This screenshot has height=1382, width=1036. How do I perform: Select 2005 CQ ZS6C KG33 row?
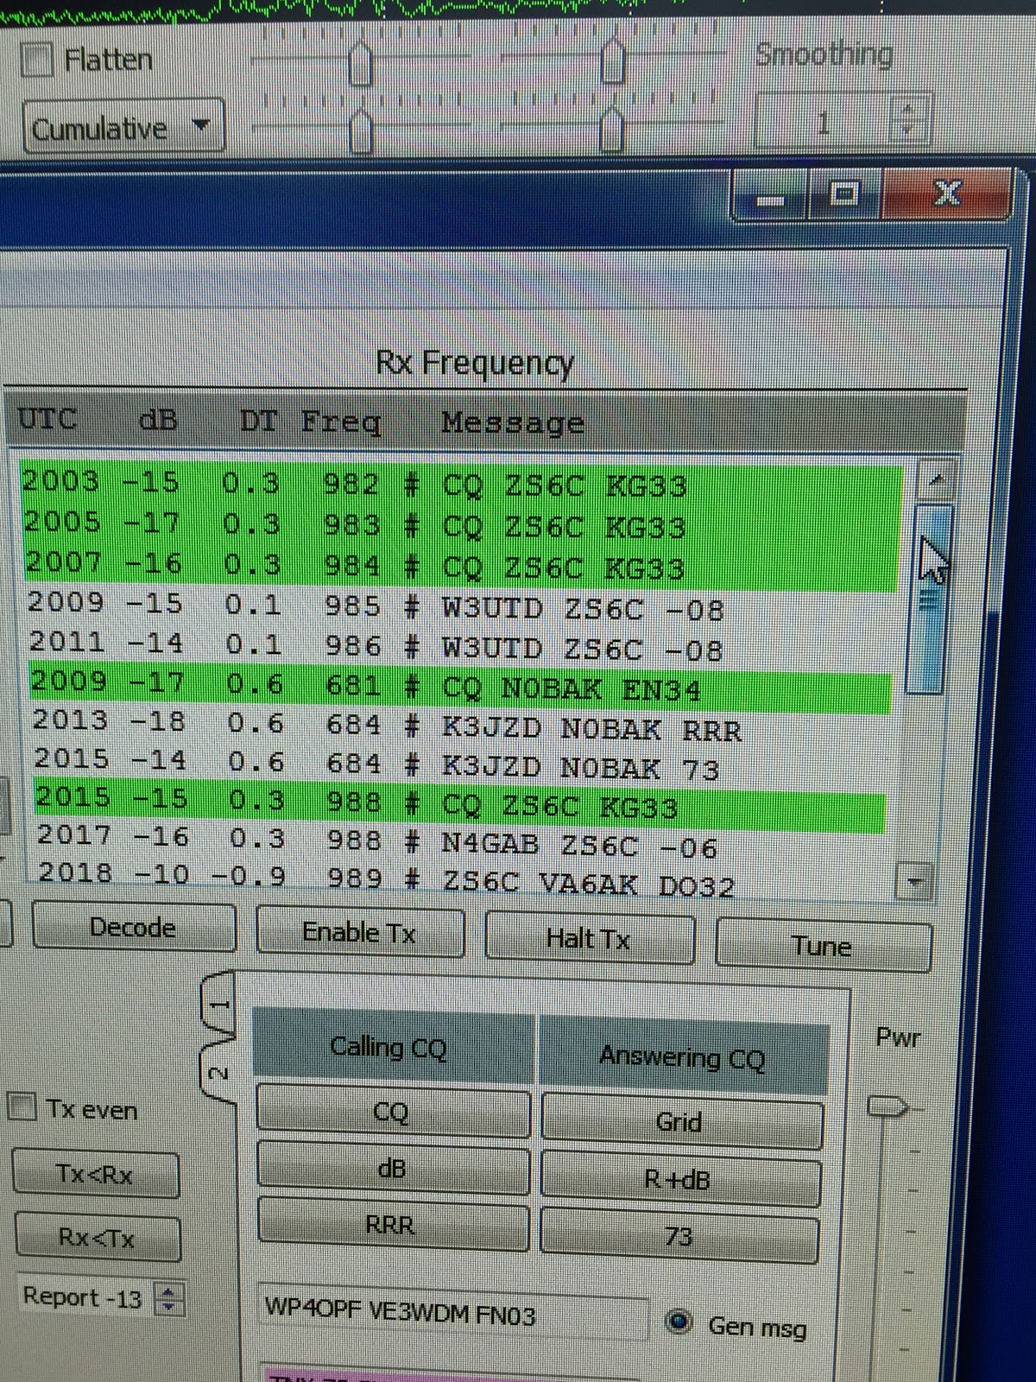pyautogui.click(x=462, y=525)
